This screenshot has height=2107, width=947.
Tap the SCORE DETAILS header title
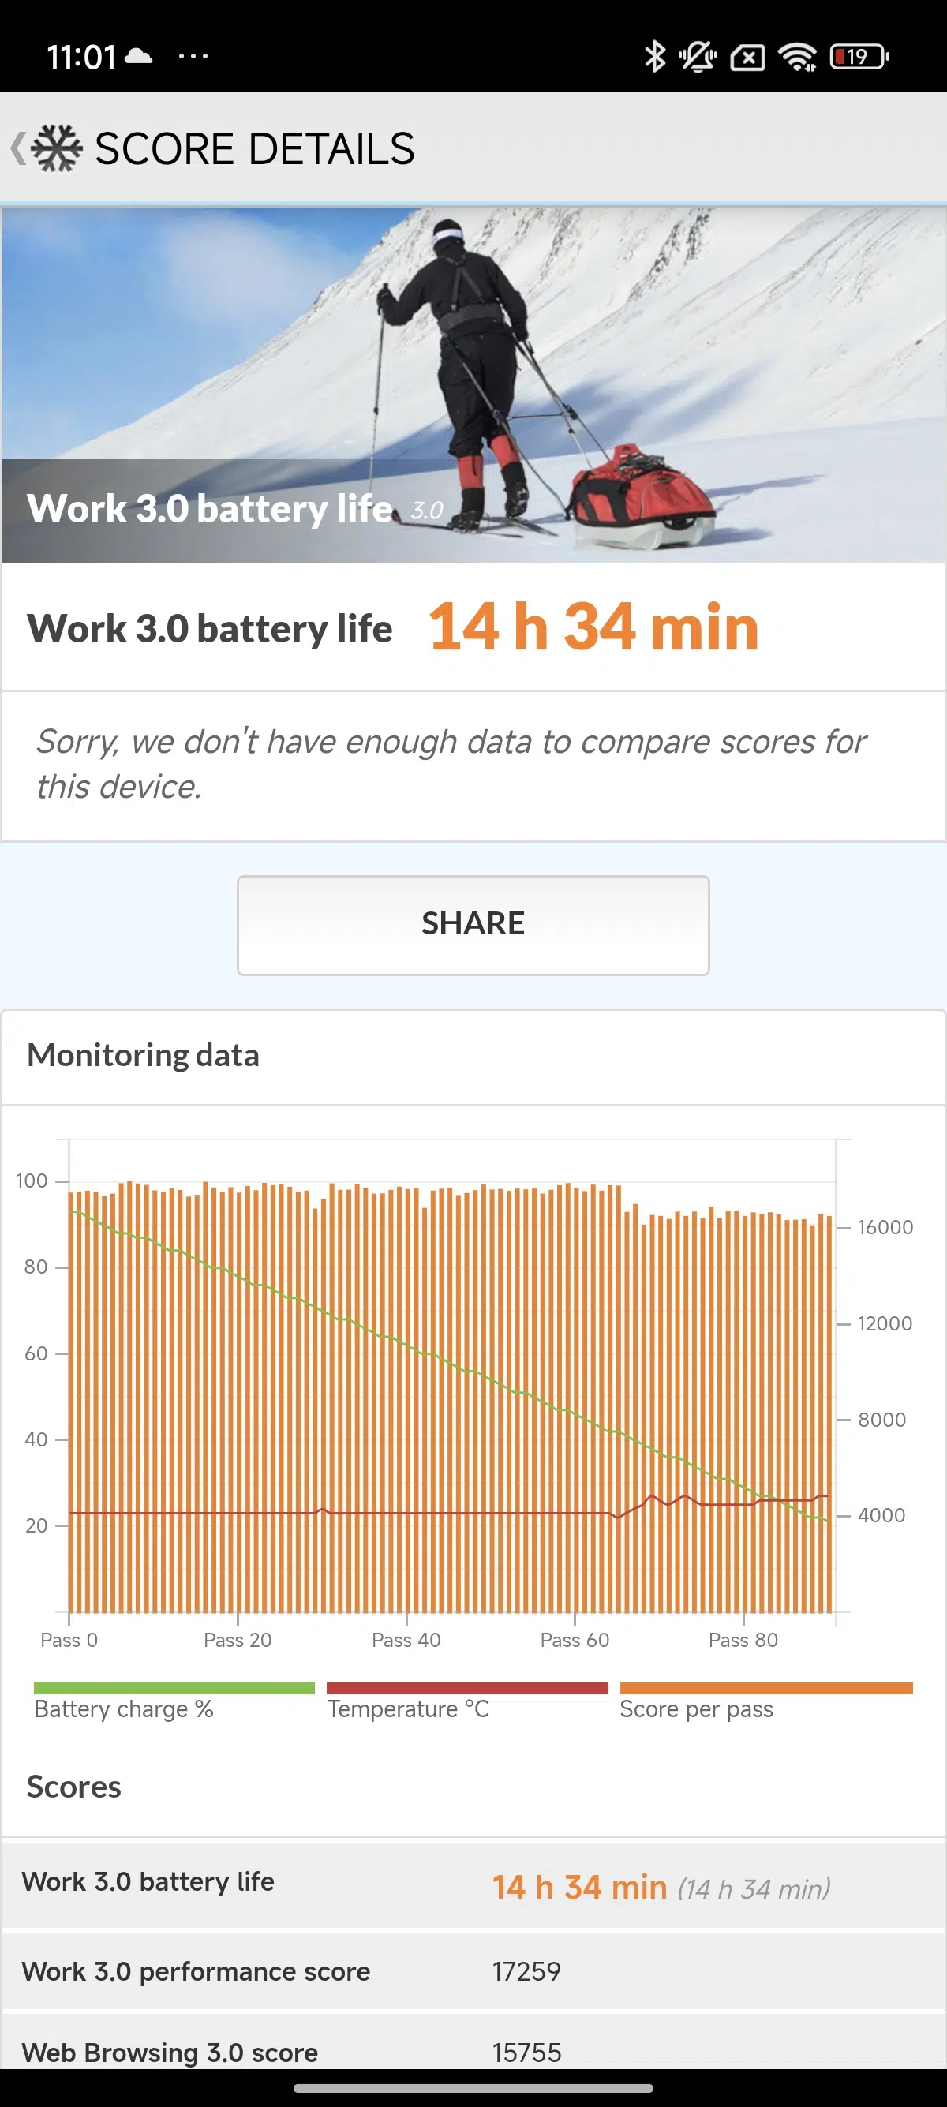coord(254,149)
